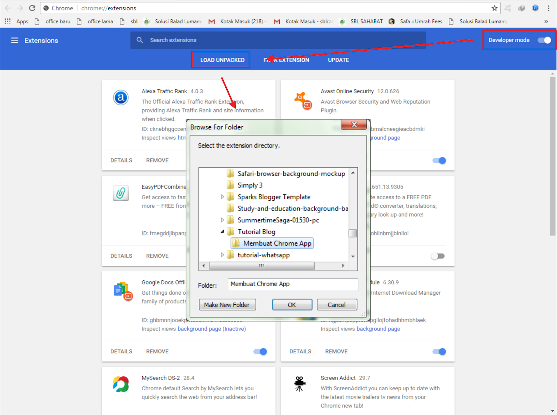
Task: Enable the switched-off FREE PDF converter extension toggle
Action: coord(438,256)
